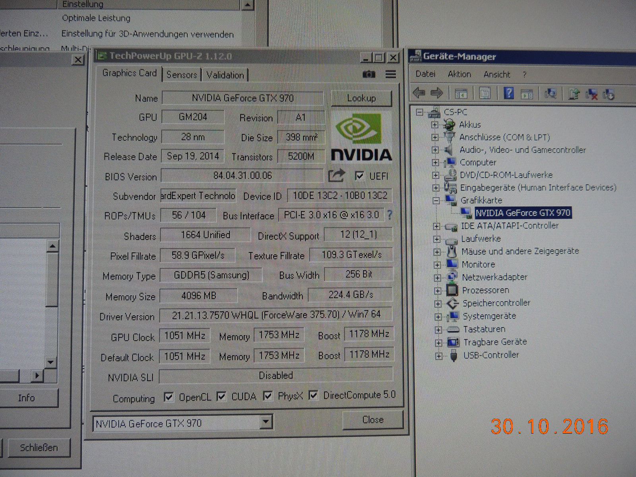The height and width of the screenshot is (477, 636).
Task: Switch to the Graphics Card tab
Action: (x=129, y=73)
